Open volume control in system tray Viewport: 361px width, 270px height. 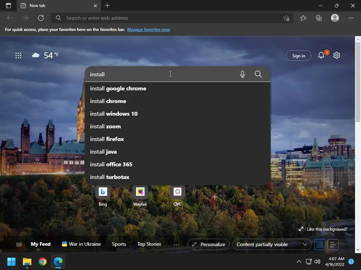click(x=317, y=262)
